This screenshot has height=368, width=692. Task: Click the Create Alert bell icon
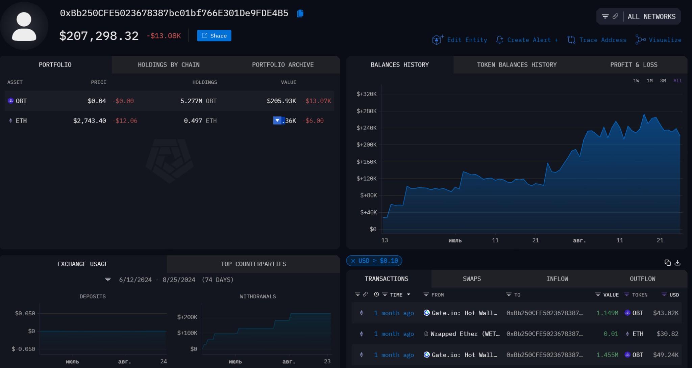coord(500,40)
